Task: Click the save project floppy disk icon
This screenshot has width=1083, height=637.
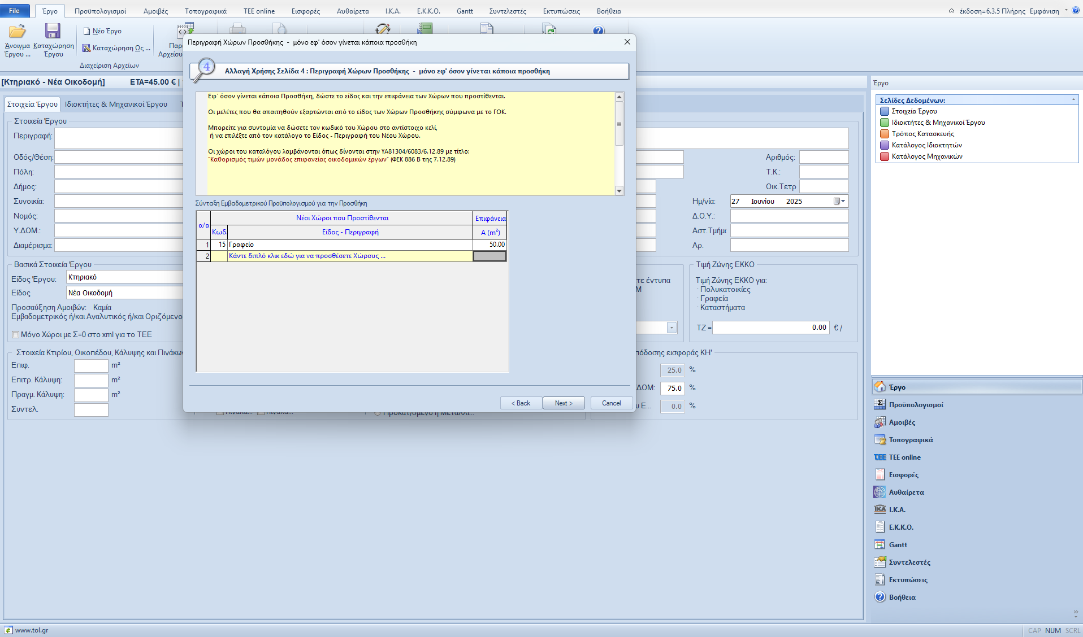Action: pyautogui.click(x=53, y=32)
